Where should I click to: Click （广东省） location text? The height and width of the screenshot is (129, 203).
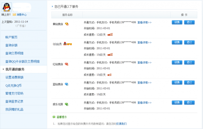21,26
